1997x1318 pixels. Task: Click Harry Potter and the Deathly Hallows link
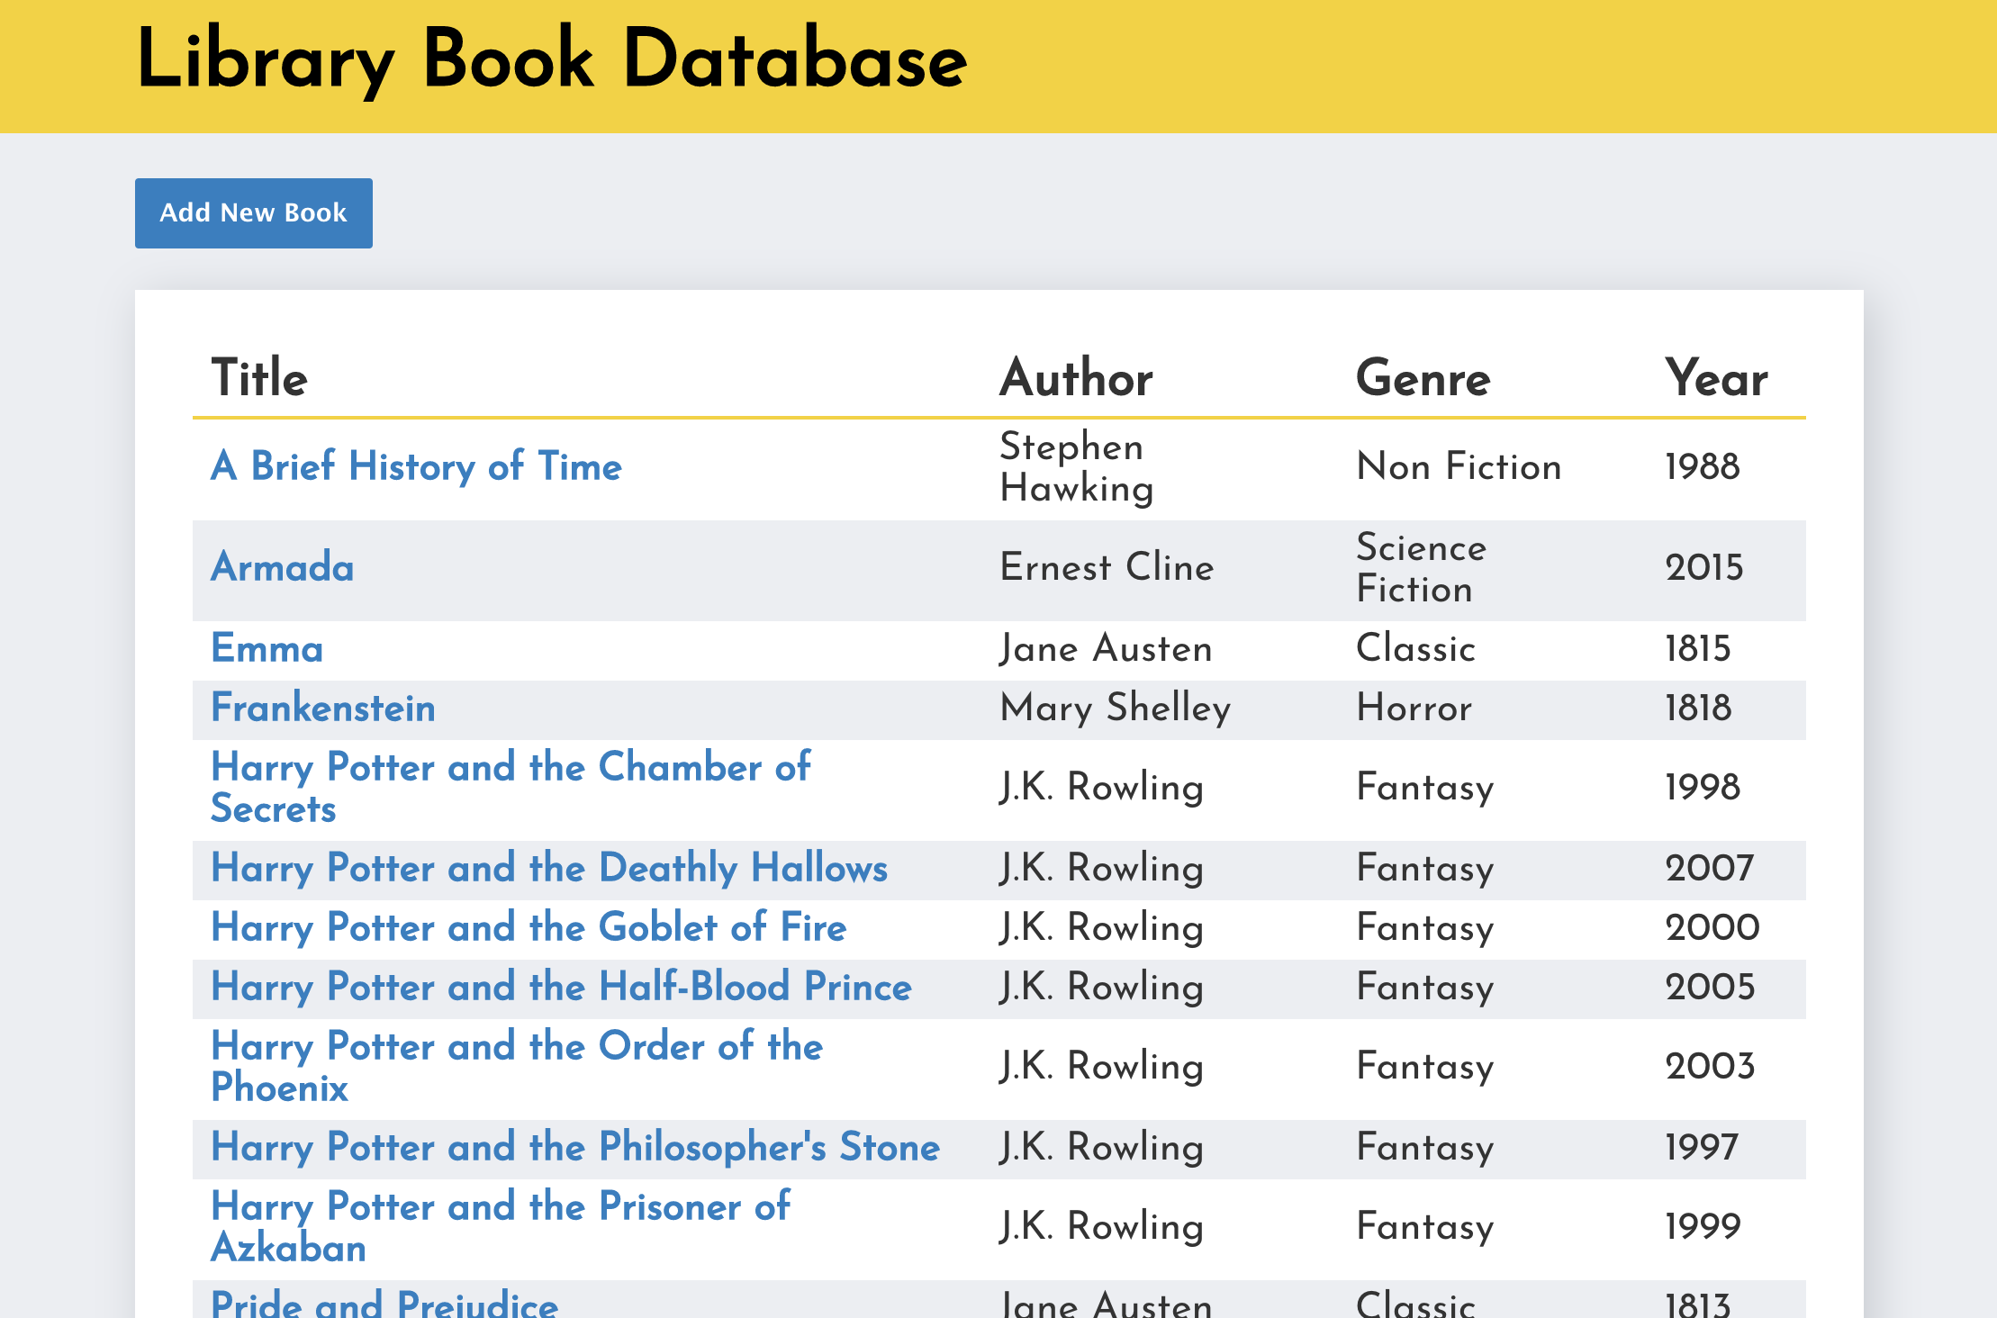coord(548,868)
